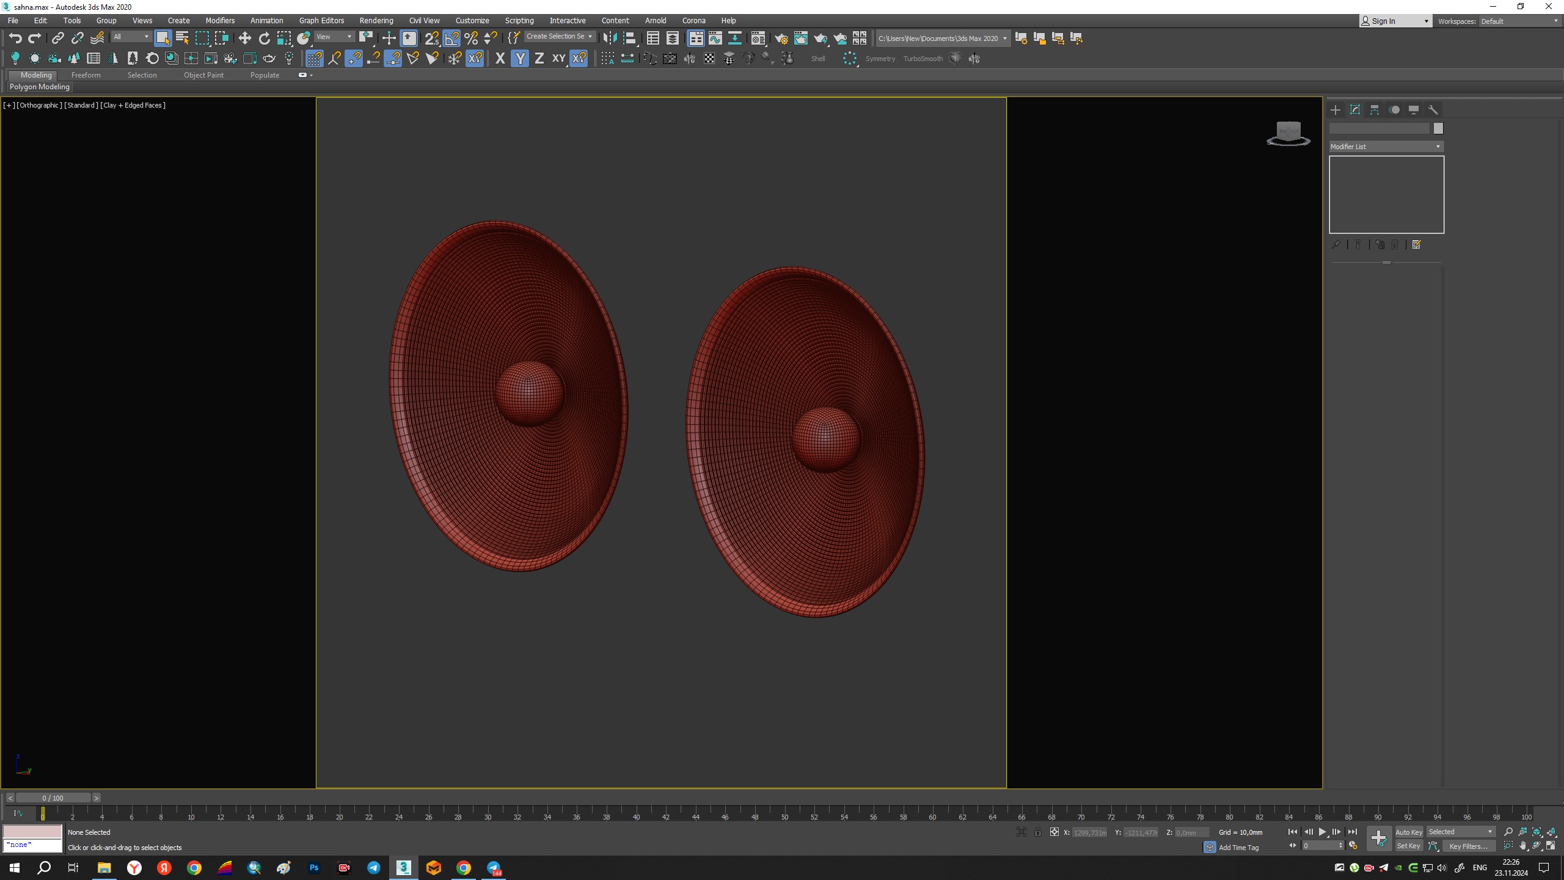Open the Mirror tool

[609, 38]
